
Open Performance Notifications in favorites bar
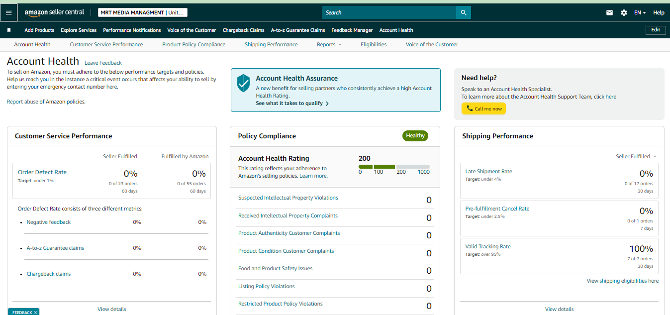click(x=132, y=30)
